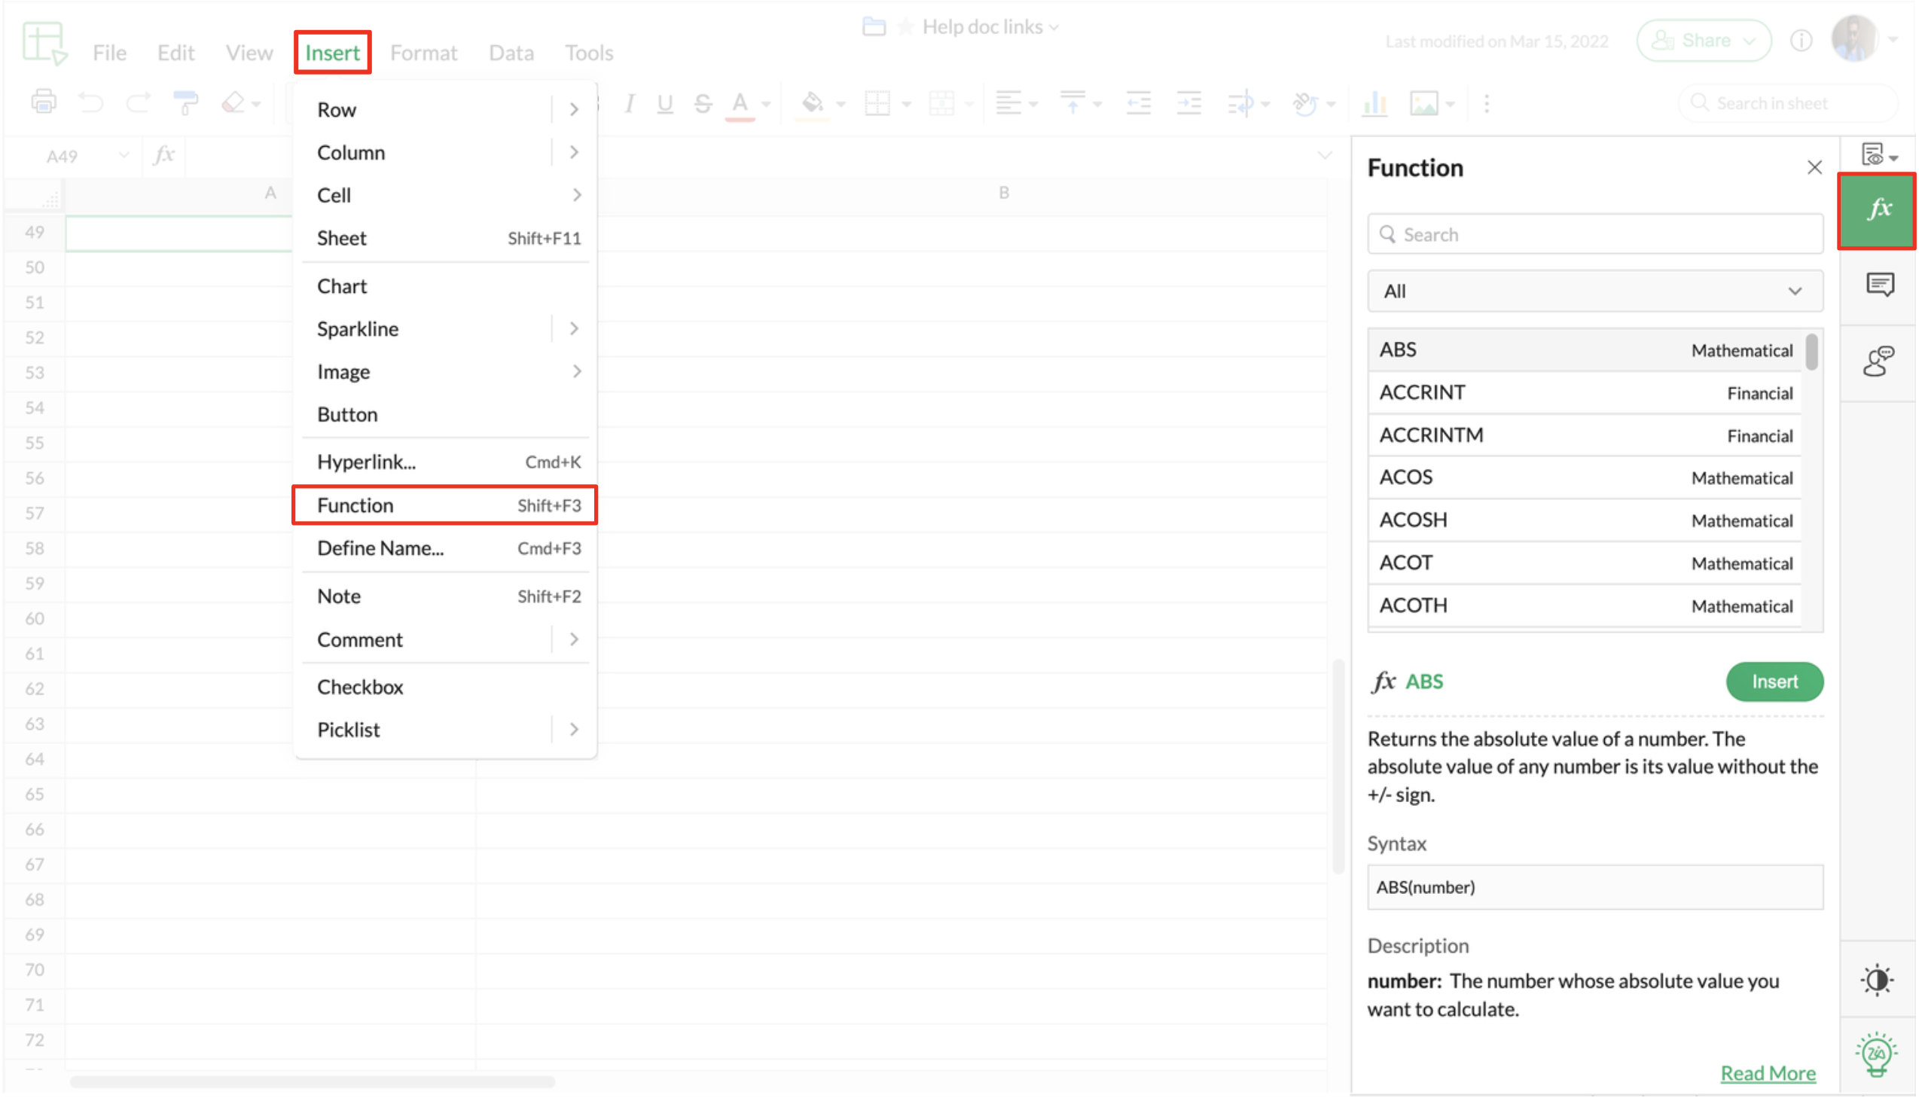Open the Format menu
This screenshot has height=1098, width=1919.
pyautogui.click(x=423, y=53)
